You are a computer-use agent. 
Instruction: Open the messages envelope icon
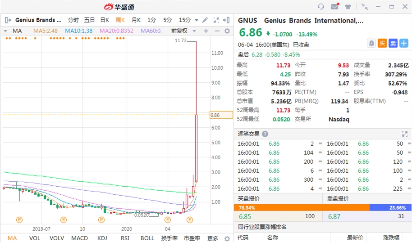(x=335, y=6)
